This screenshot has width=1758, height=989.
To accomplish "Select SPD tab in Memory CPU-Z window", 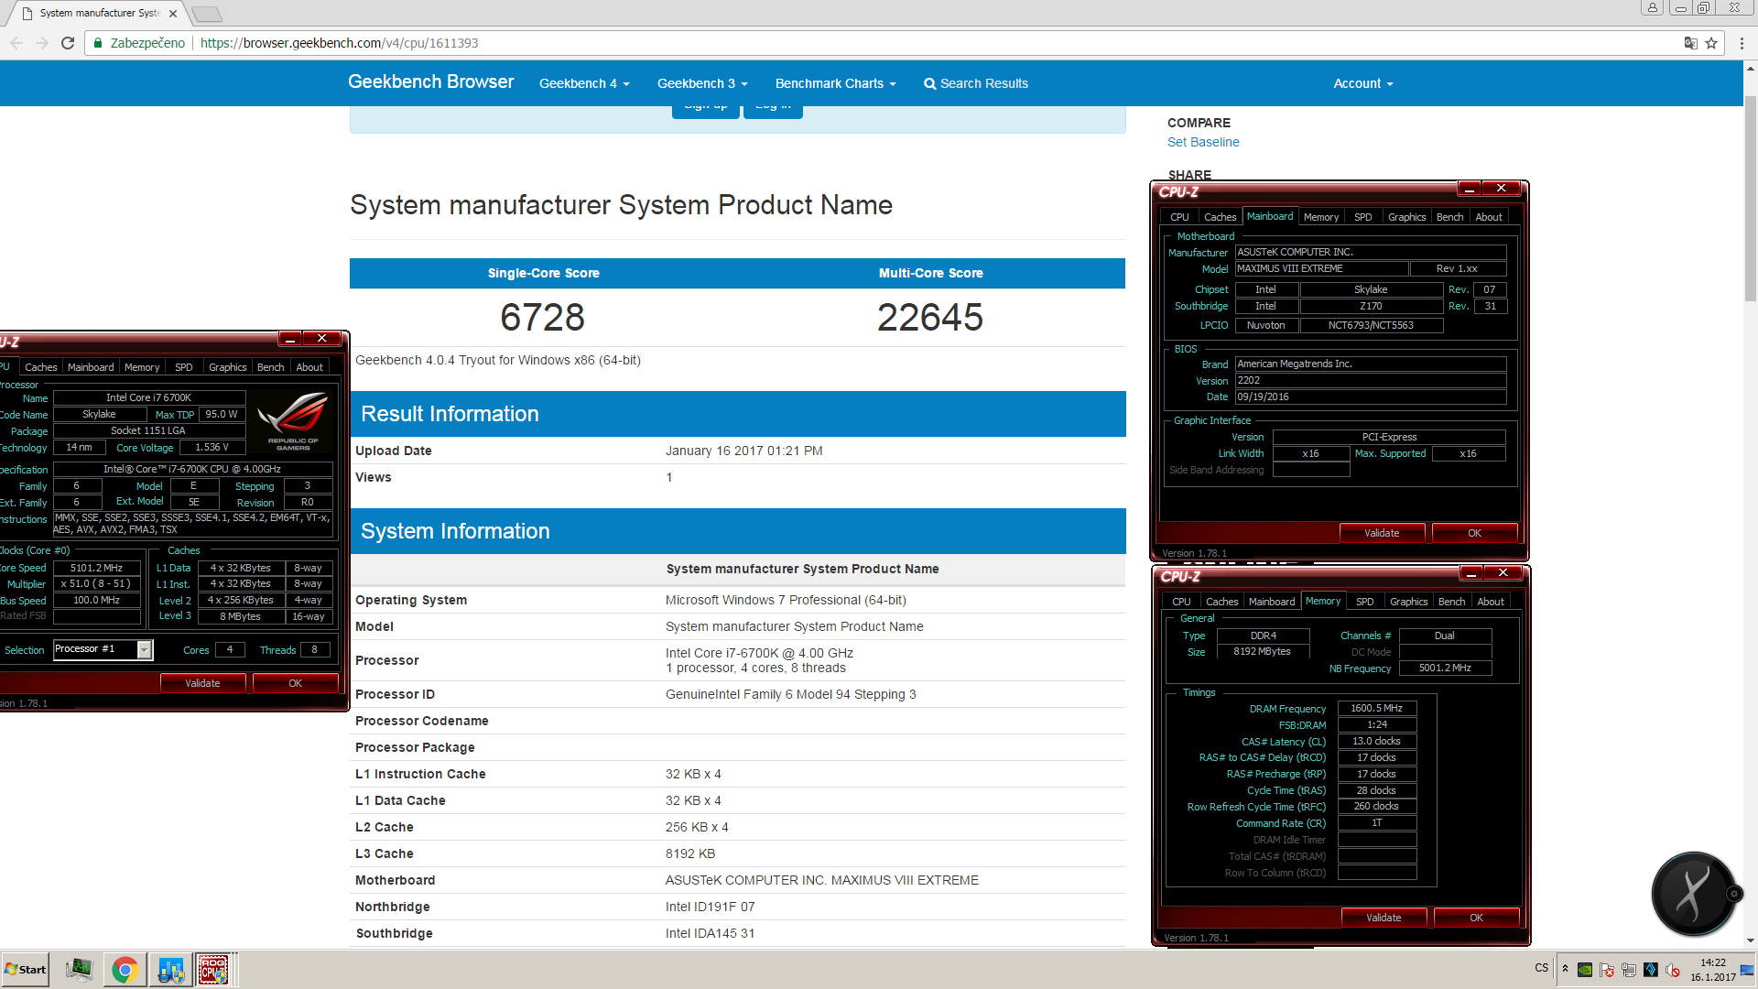I will pyautogui.click(x=1364, y=602).
